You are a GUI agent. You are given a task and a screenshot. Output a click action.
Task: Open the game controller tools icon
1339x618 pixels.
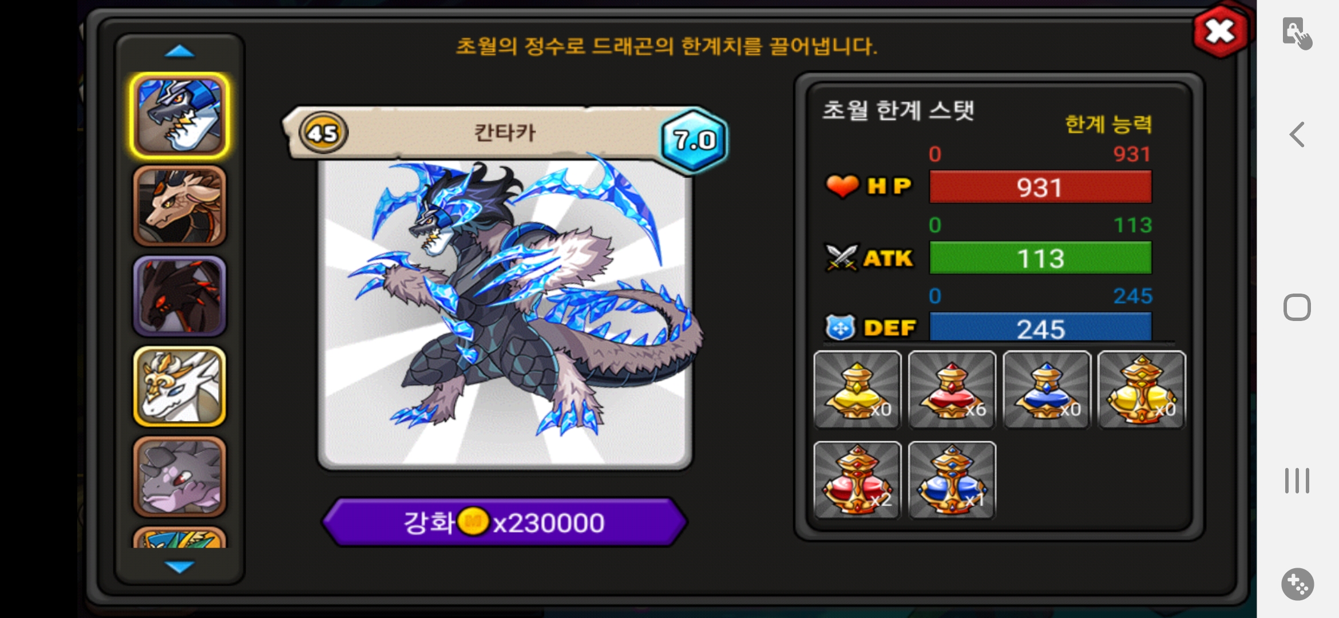click(x=1297, y=584)
